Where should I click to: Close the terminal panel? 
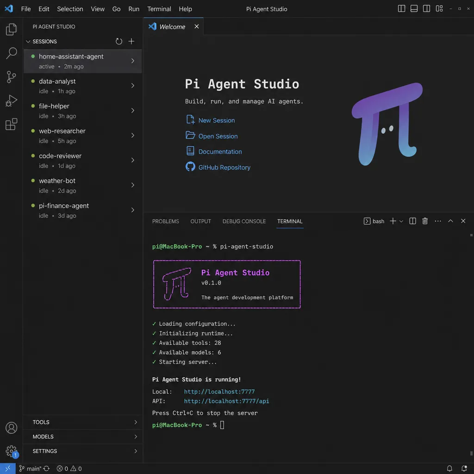point(463,221)
